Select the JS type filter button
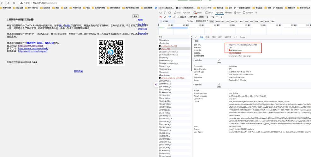This screenshot has height=157, width=311. pos(237,21)
